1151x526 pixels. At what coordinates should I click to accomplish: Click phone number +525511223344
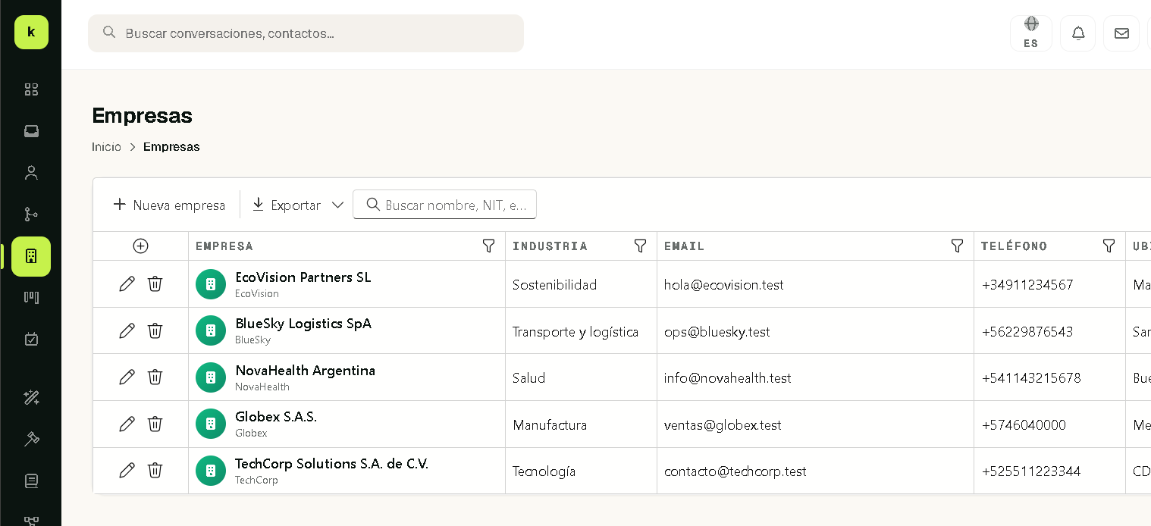click(1031, 471)
